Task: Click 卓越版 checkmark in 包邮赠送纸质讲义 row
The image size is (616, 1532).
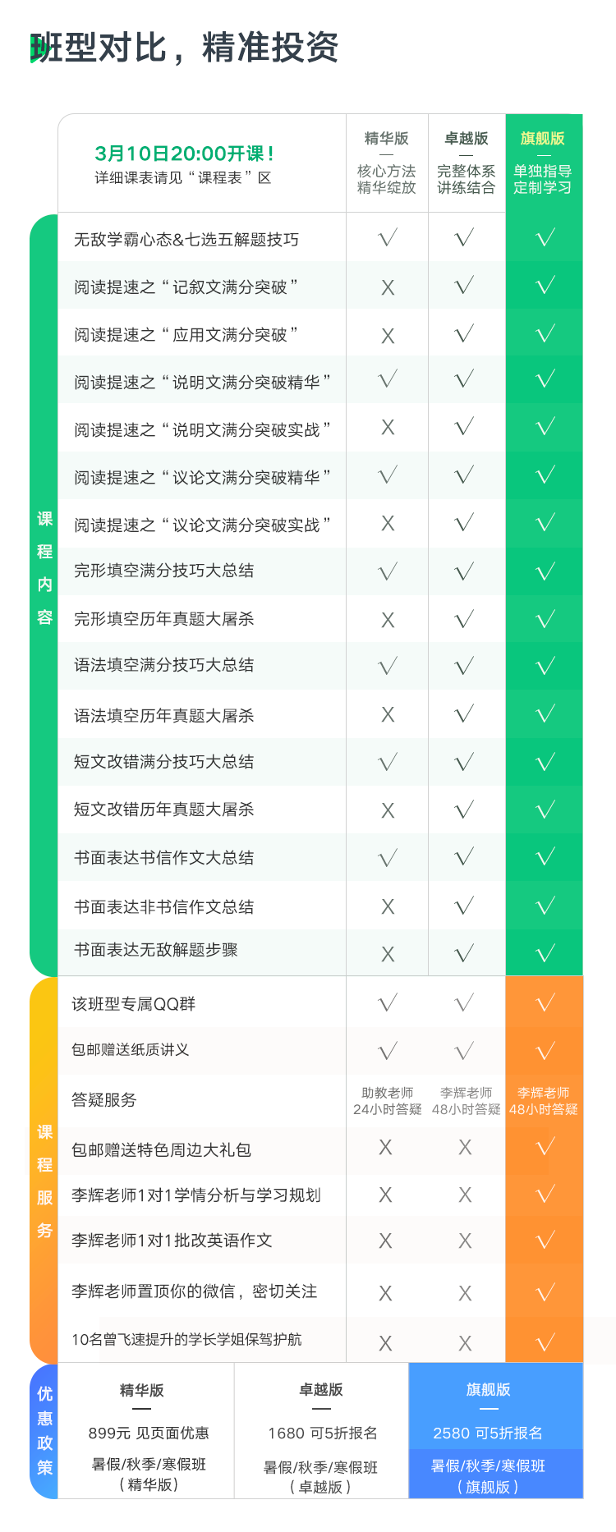Action: (465, 1051)
